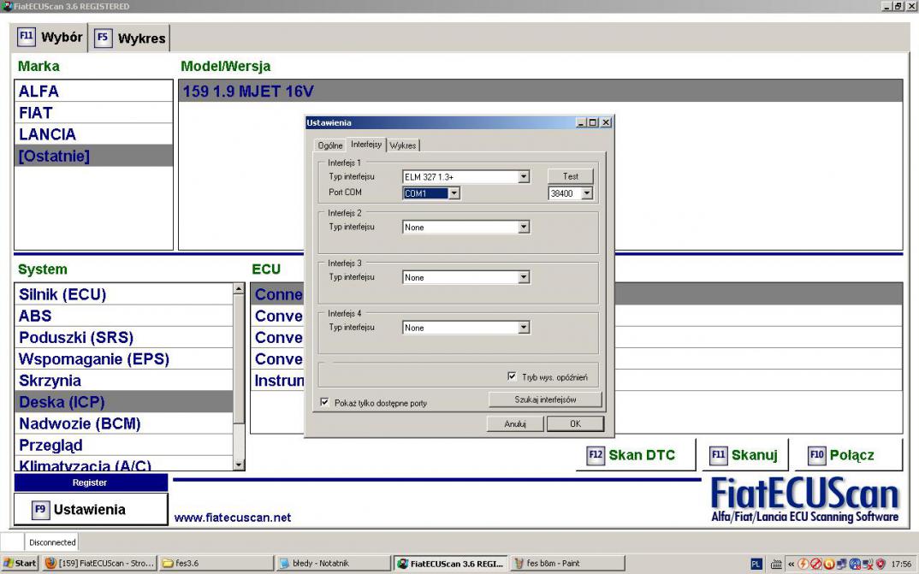The height and width of the screenshot is (574, 919).
Task: Select Silnik (ECU) in System list
Action: coord(124,294)
